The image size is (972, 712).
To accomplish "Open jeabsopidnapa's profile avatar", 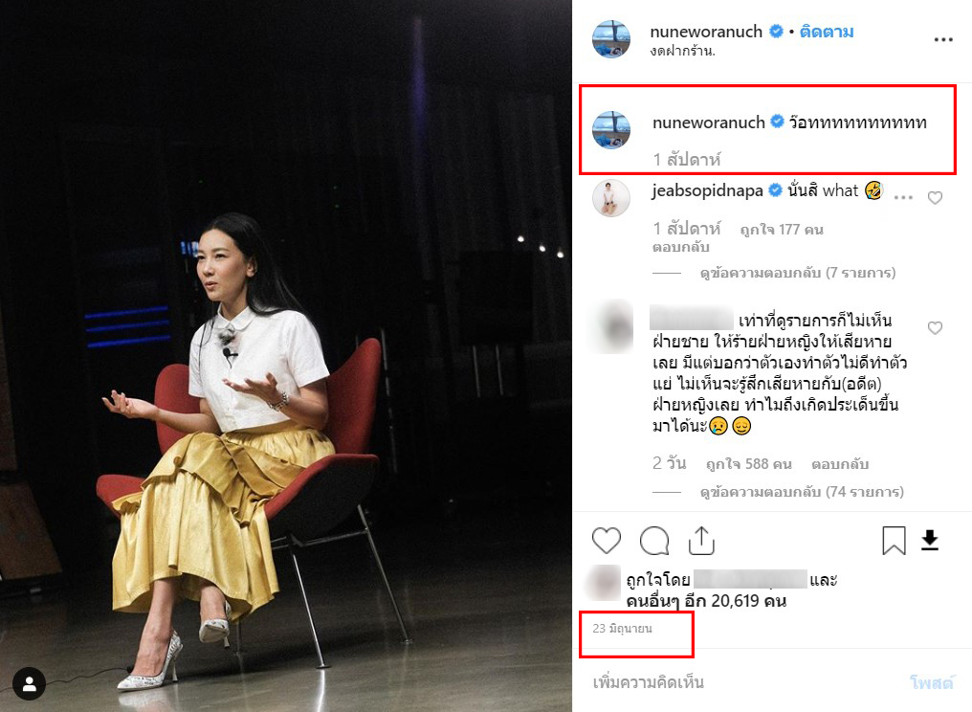I will [x=611, y=198].
